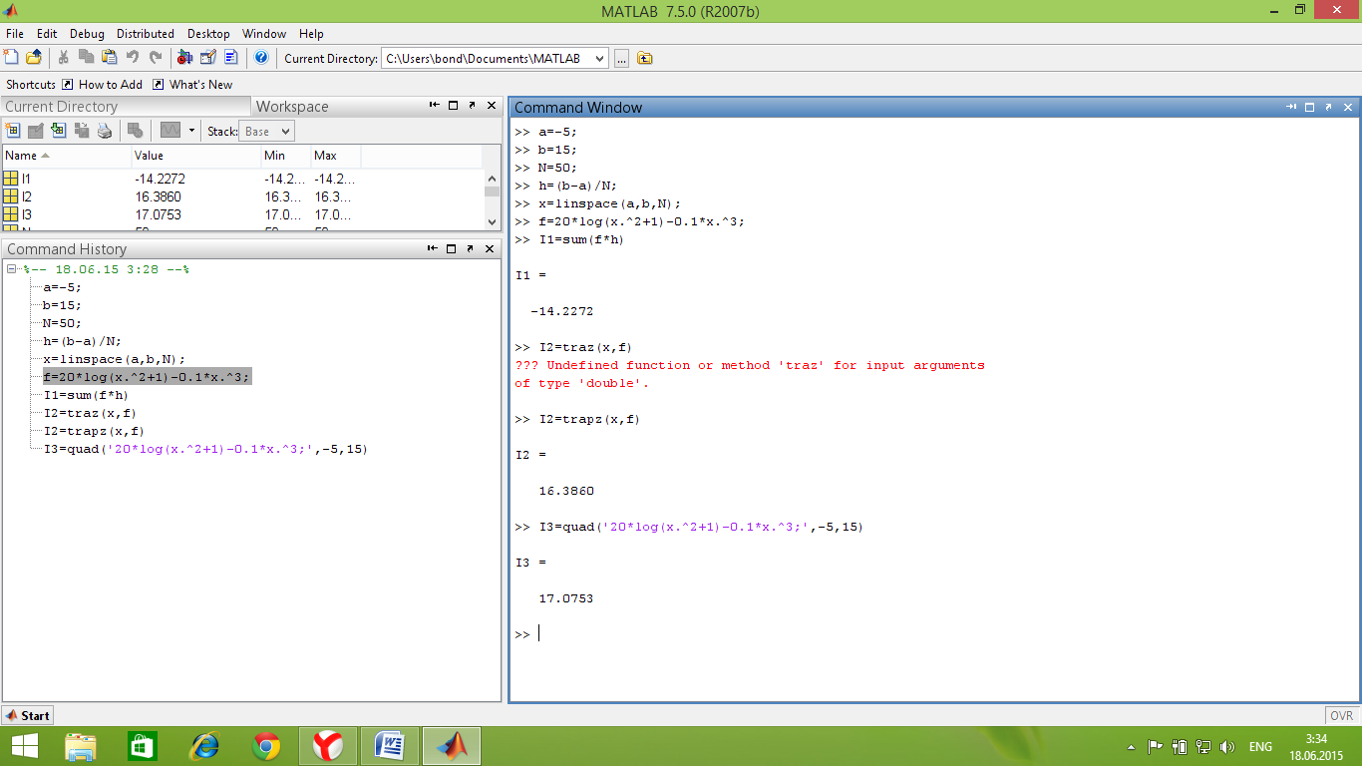Select N=50; in Command History
This screenshot has width=1362, height=766.
click(63, 323)
